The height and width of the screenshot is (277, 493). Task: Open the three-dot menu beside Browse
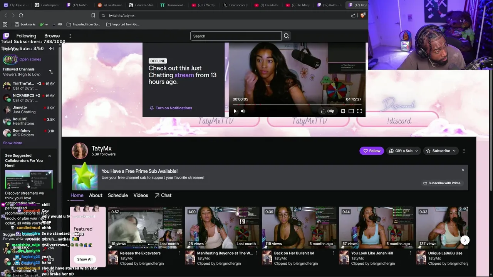[70, 36]
